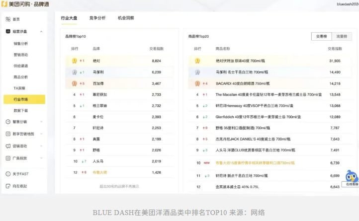Viewport: 359px width, 221px height.
Task: Click brand row 格兰菲迪
Action: point(119,106)
